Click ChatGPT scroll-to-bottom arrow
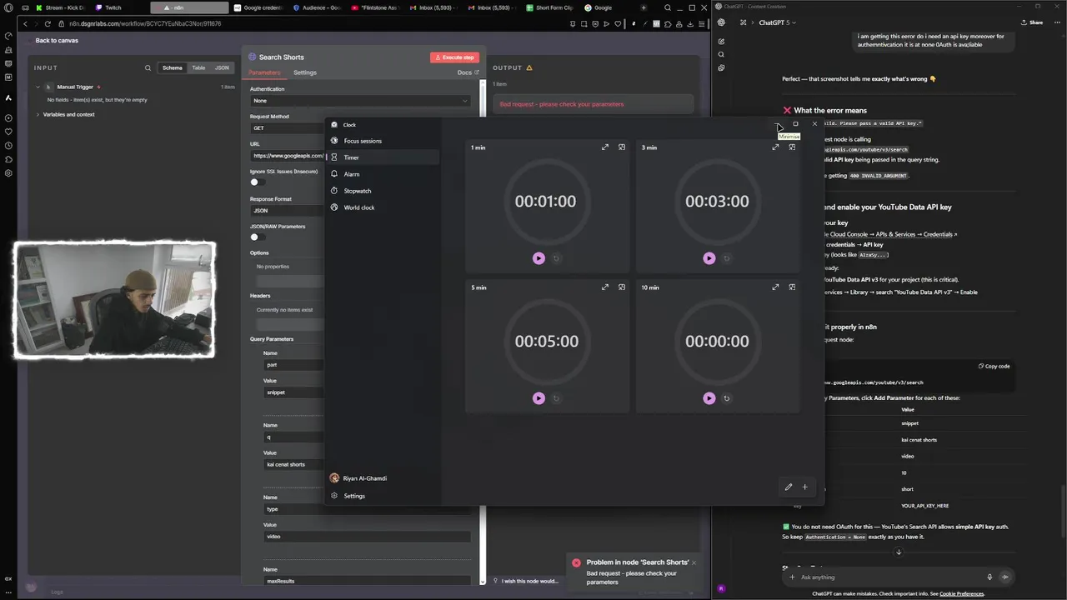 (899, 552)
